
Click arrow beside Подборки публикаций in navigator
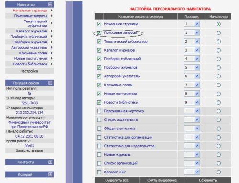coord(51,36)
